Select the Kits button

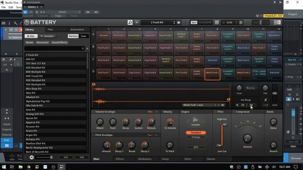[x=31, y=36]
